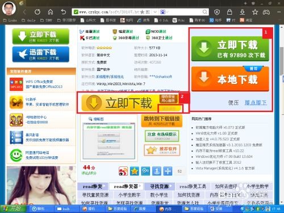Click the yellow 立即下载 banner button

[x=131, y=103]
